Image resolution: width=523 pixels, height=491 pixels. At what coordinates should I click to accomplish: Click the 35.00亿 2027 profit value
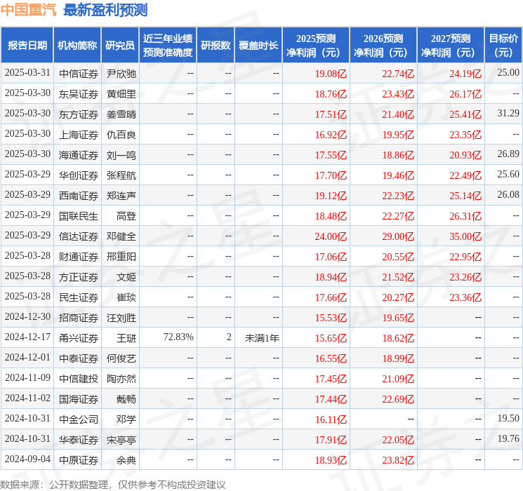click(465, 236)
